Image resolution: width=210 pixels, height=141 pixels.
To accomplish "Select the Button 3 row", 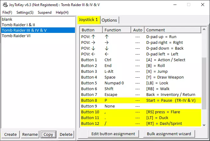I will [141, 72].
